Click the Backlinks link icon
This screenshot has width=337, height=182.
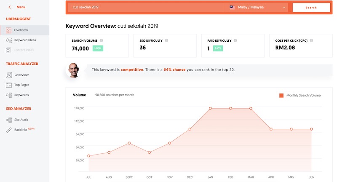coord(9,130)
